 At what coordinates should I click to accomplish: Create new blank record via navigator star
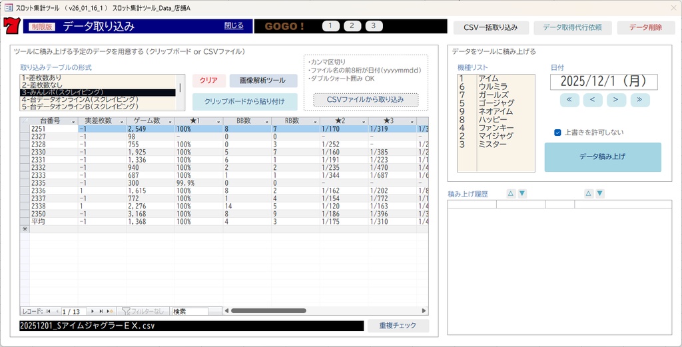110,311
